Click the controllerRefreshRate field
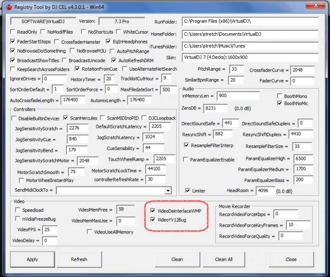Screen dimensions: 330x277 click(155, 180)
